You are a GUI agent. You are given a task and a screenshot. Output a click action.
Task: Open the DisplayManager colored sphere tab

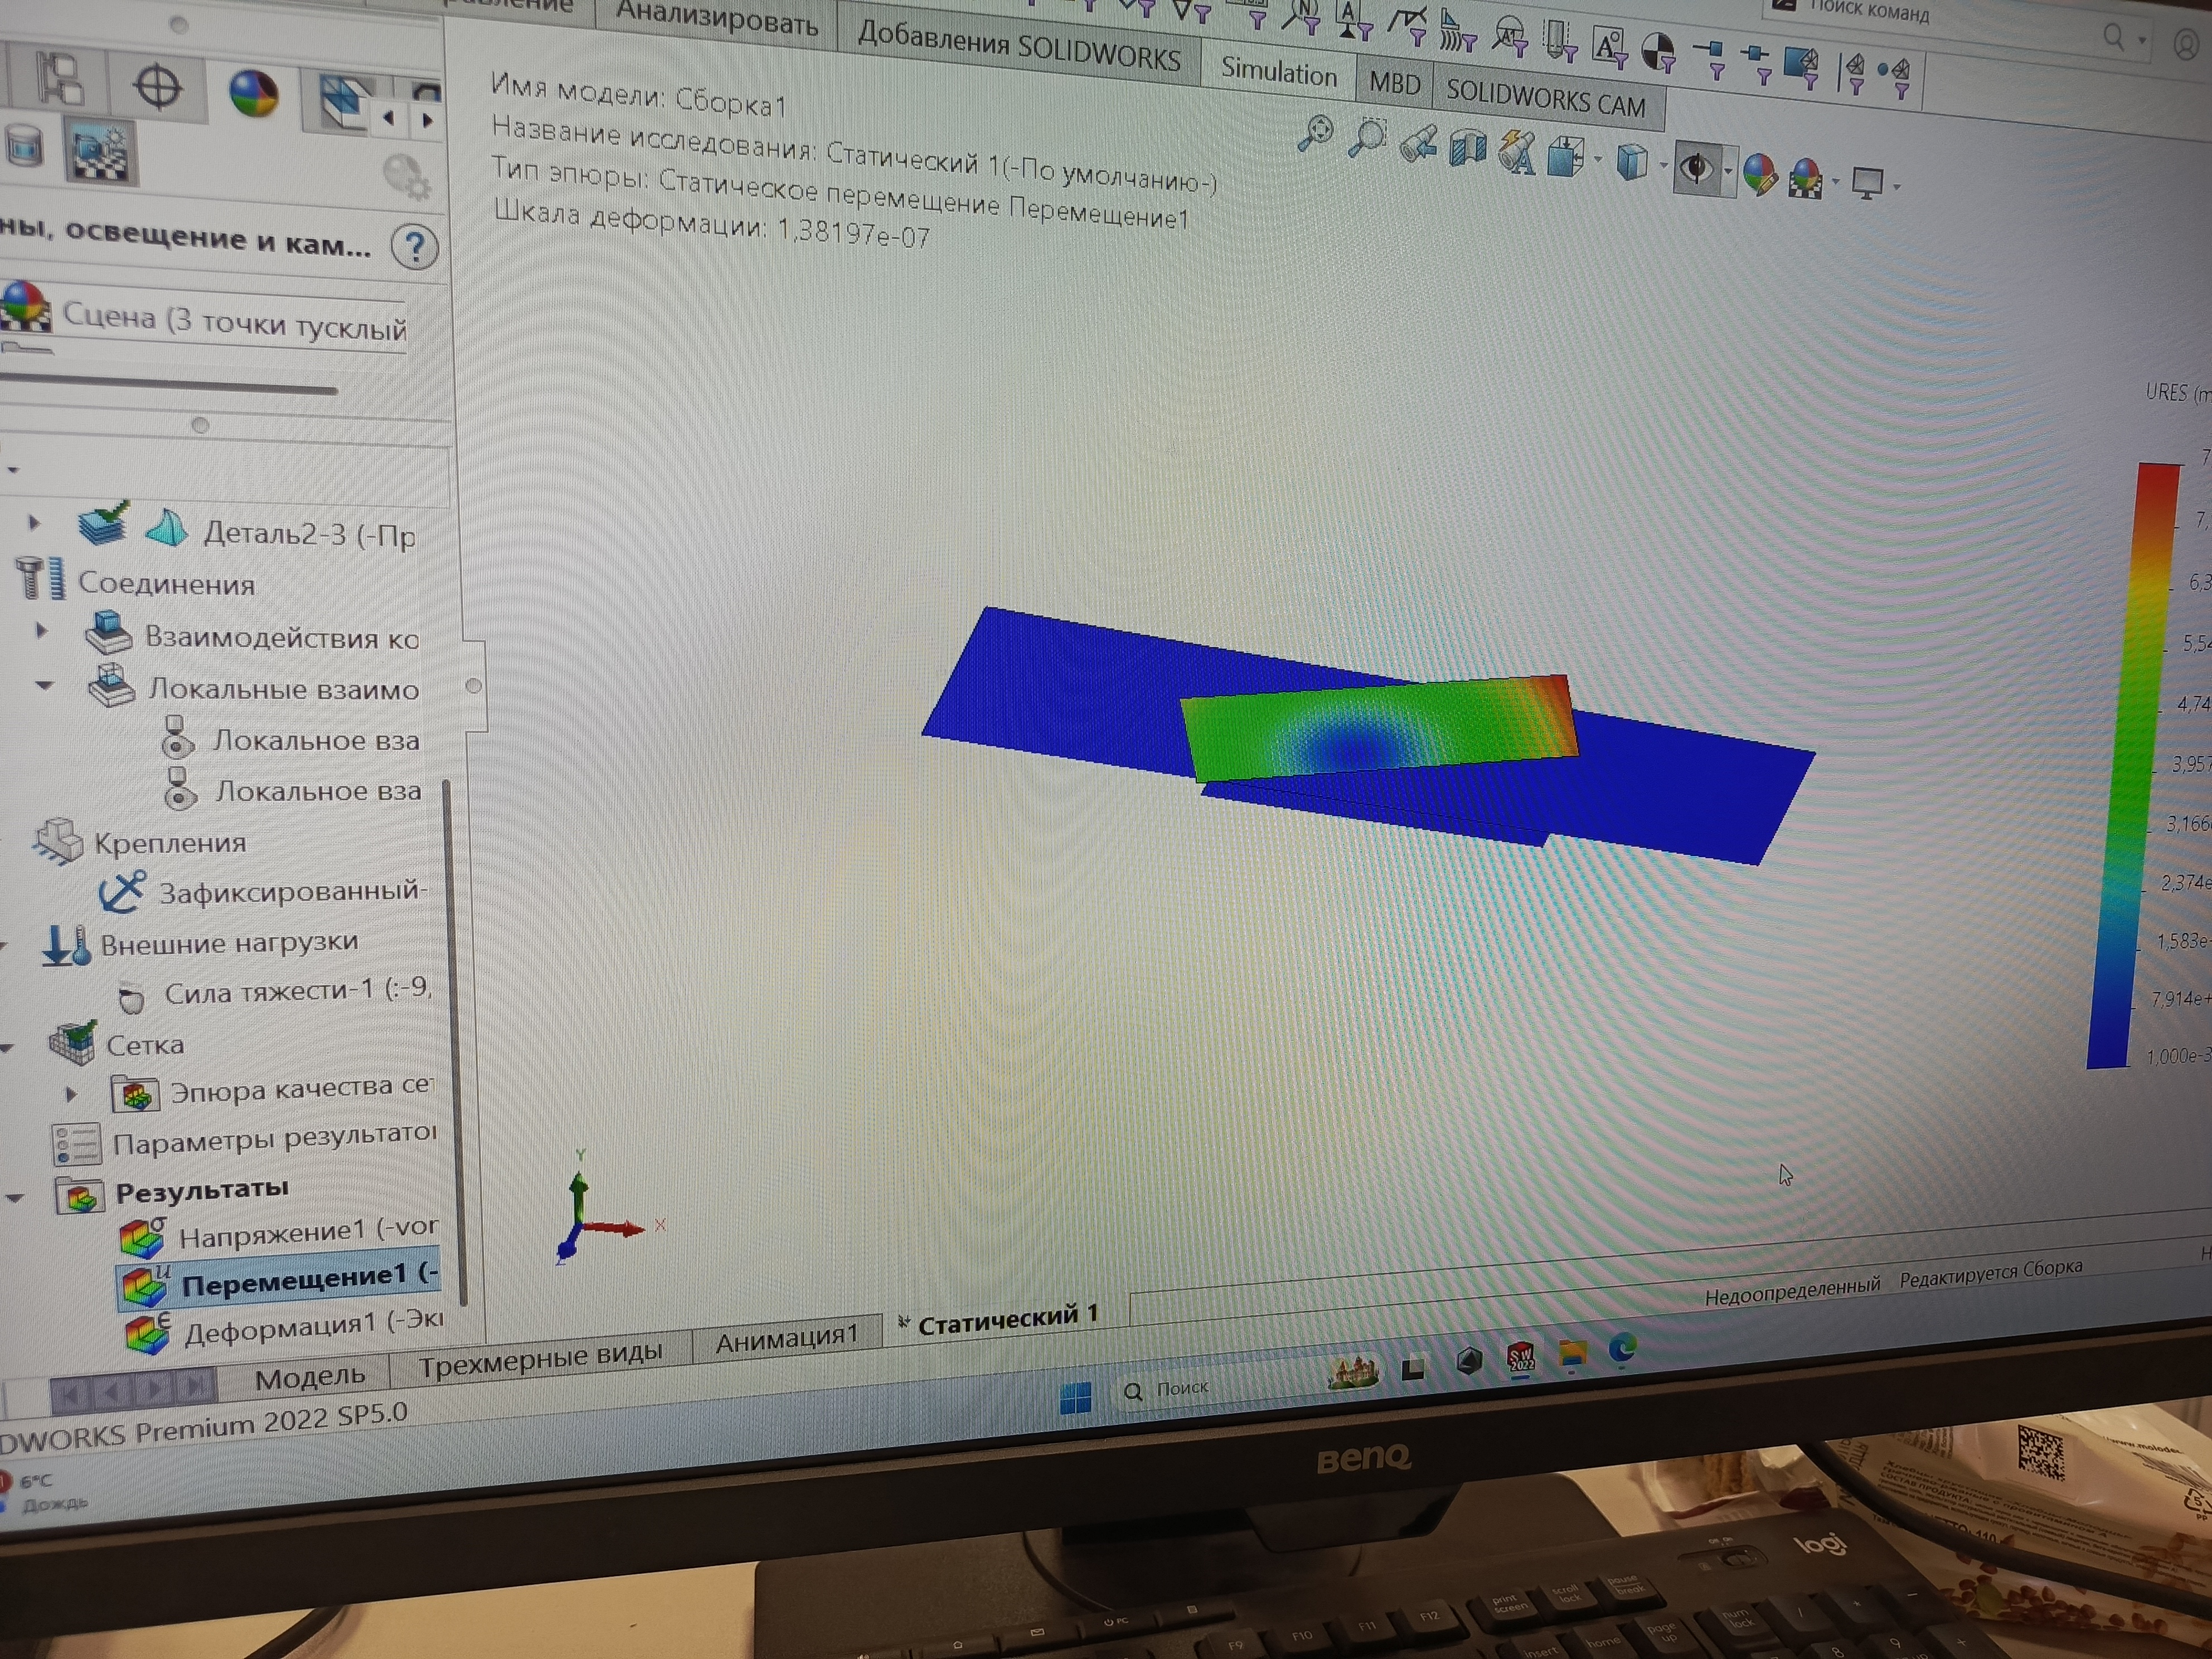click(x=253, y=95)
